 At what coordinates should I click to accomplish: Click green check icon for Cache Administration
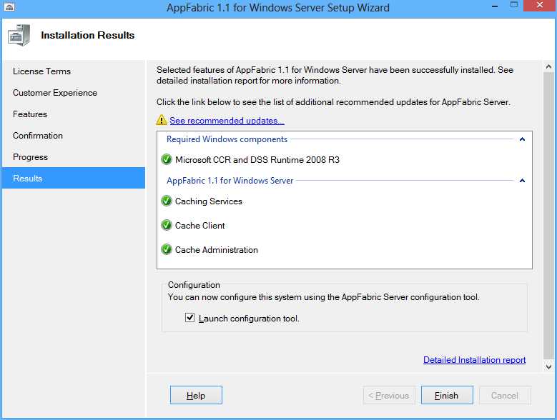(167, 250)
